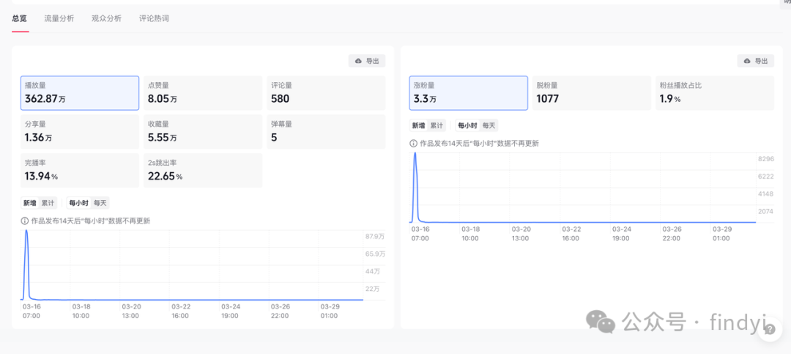Viewport: 791px width, 354px height.
Task: Click 03-26 22:00 label on right chart
Action: tap(672, 233)
